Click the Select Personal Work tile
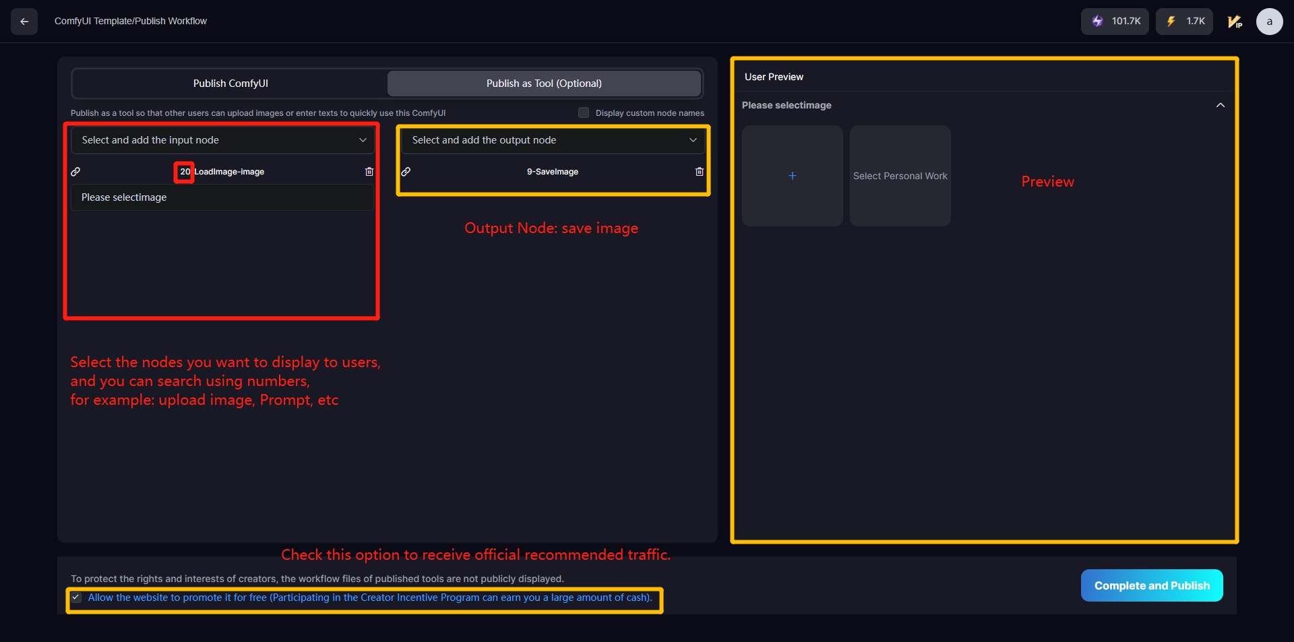The image size is (1294, 642). coord(900,176)
